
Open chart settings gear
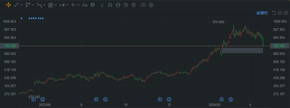(151, 5)
